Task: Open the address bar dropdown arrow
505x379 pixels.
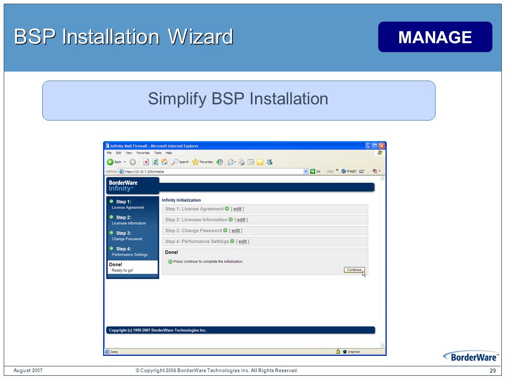Action: 306,171
